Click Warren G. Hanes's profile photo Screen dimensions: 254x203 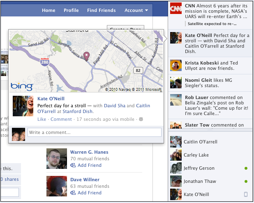[57, 159]
